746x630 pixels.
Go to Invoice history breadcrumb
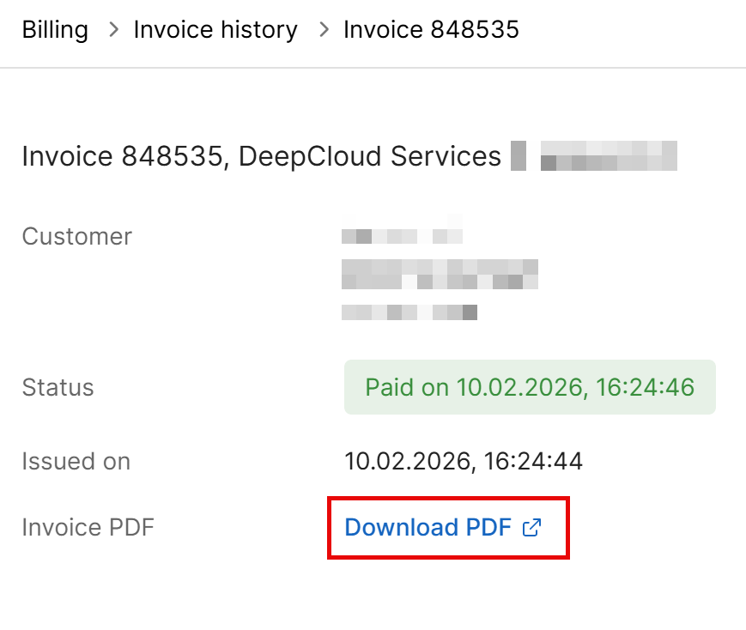click(215, 30)
